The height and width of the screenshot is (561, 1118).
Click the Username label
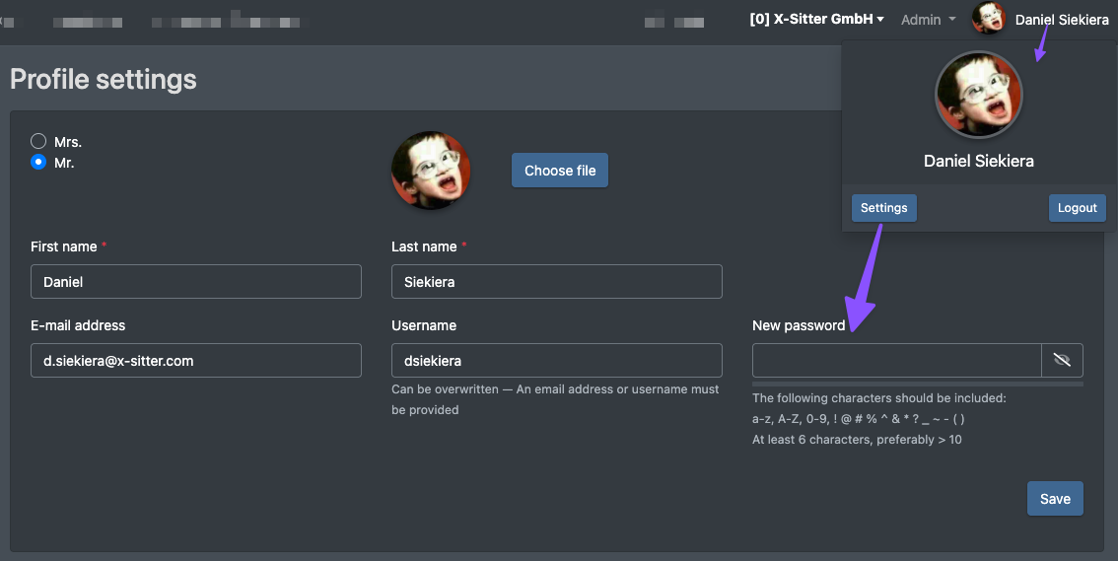424,325
